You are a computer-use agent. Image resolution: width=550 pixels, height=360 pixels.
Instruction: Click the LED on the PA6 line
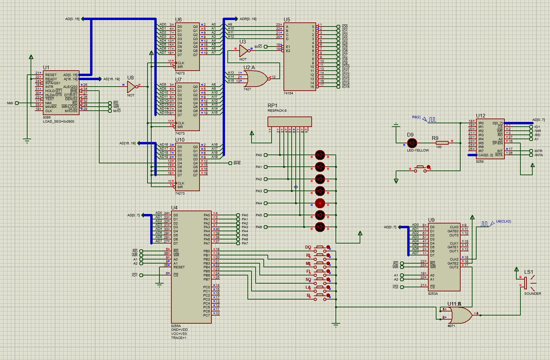click(x=320, y=227)
